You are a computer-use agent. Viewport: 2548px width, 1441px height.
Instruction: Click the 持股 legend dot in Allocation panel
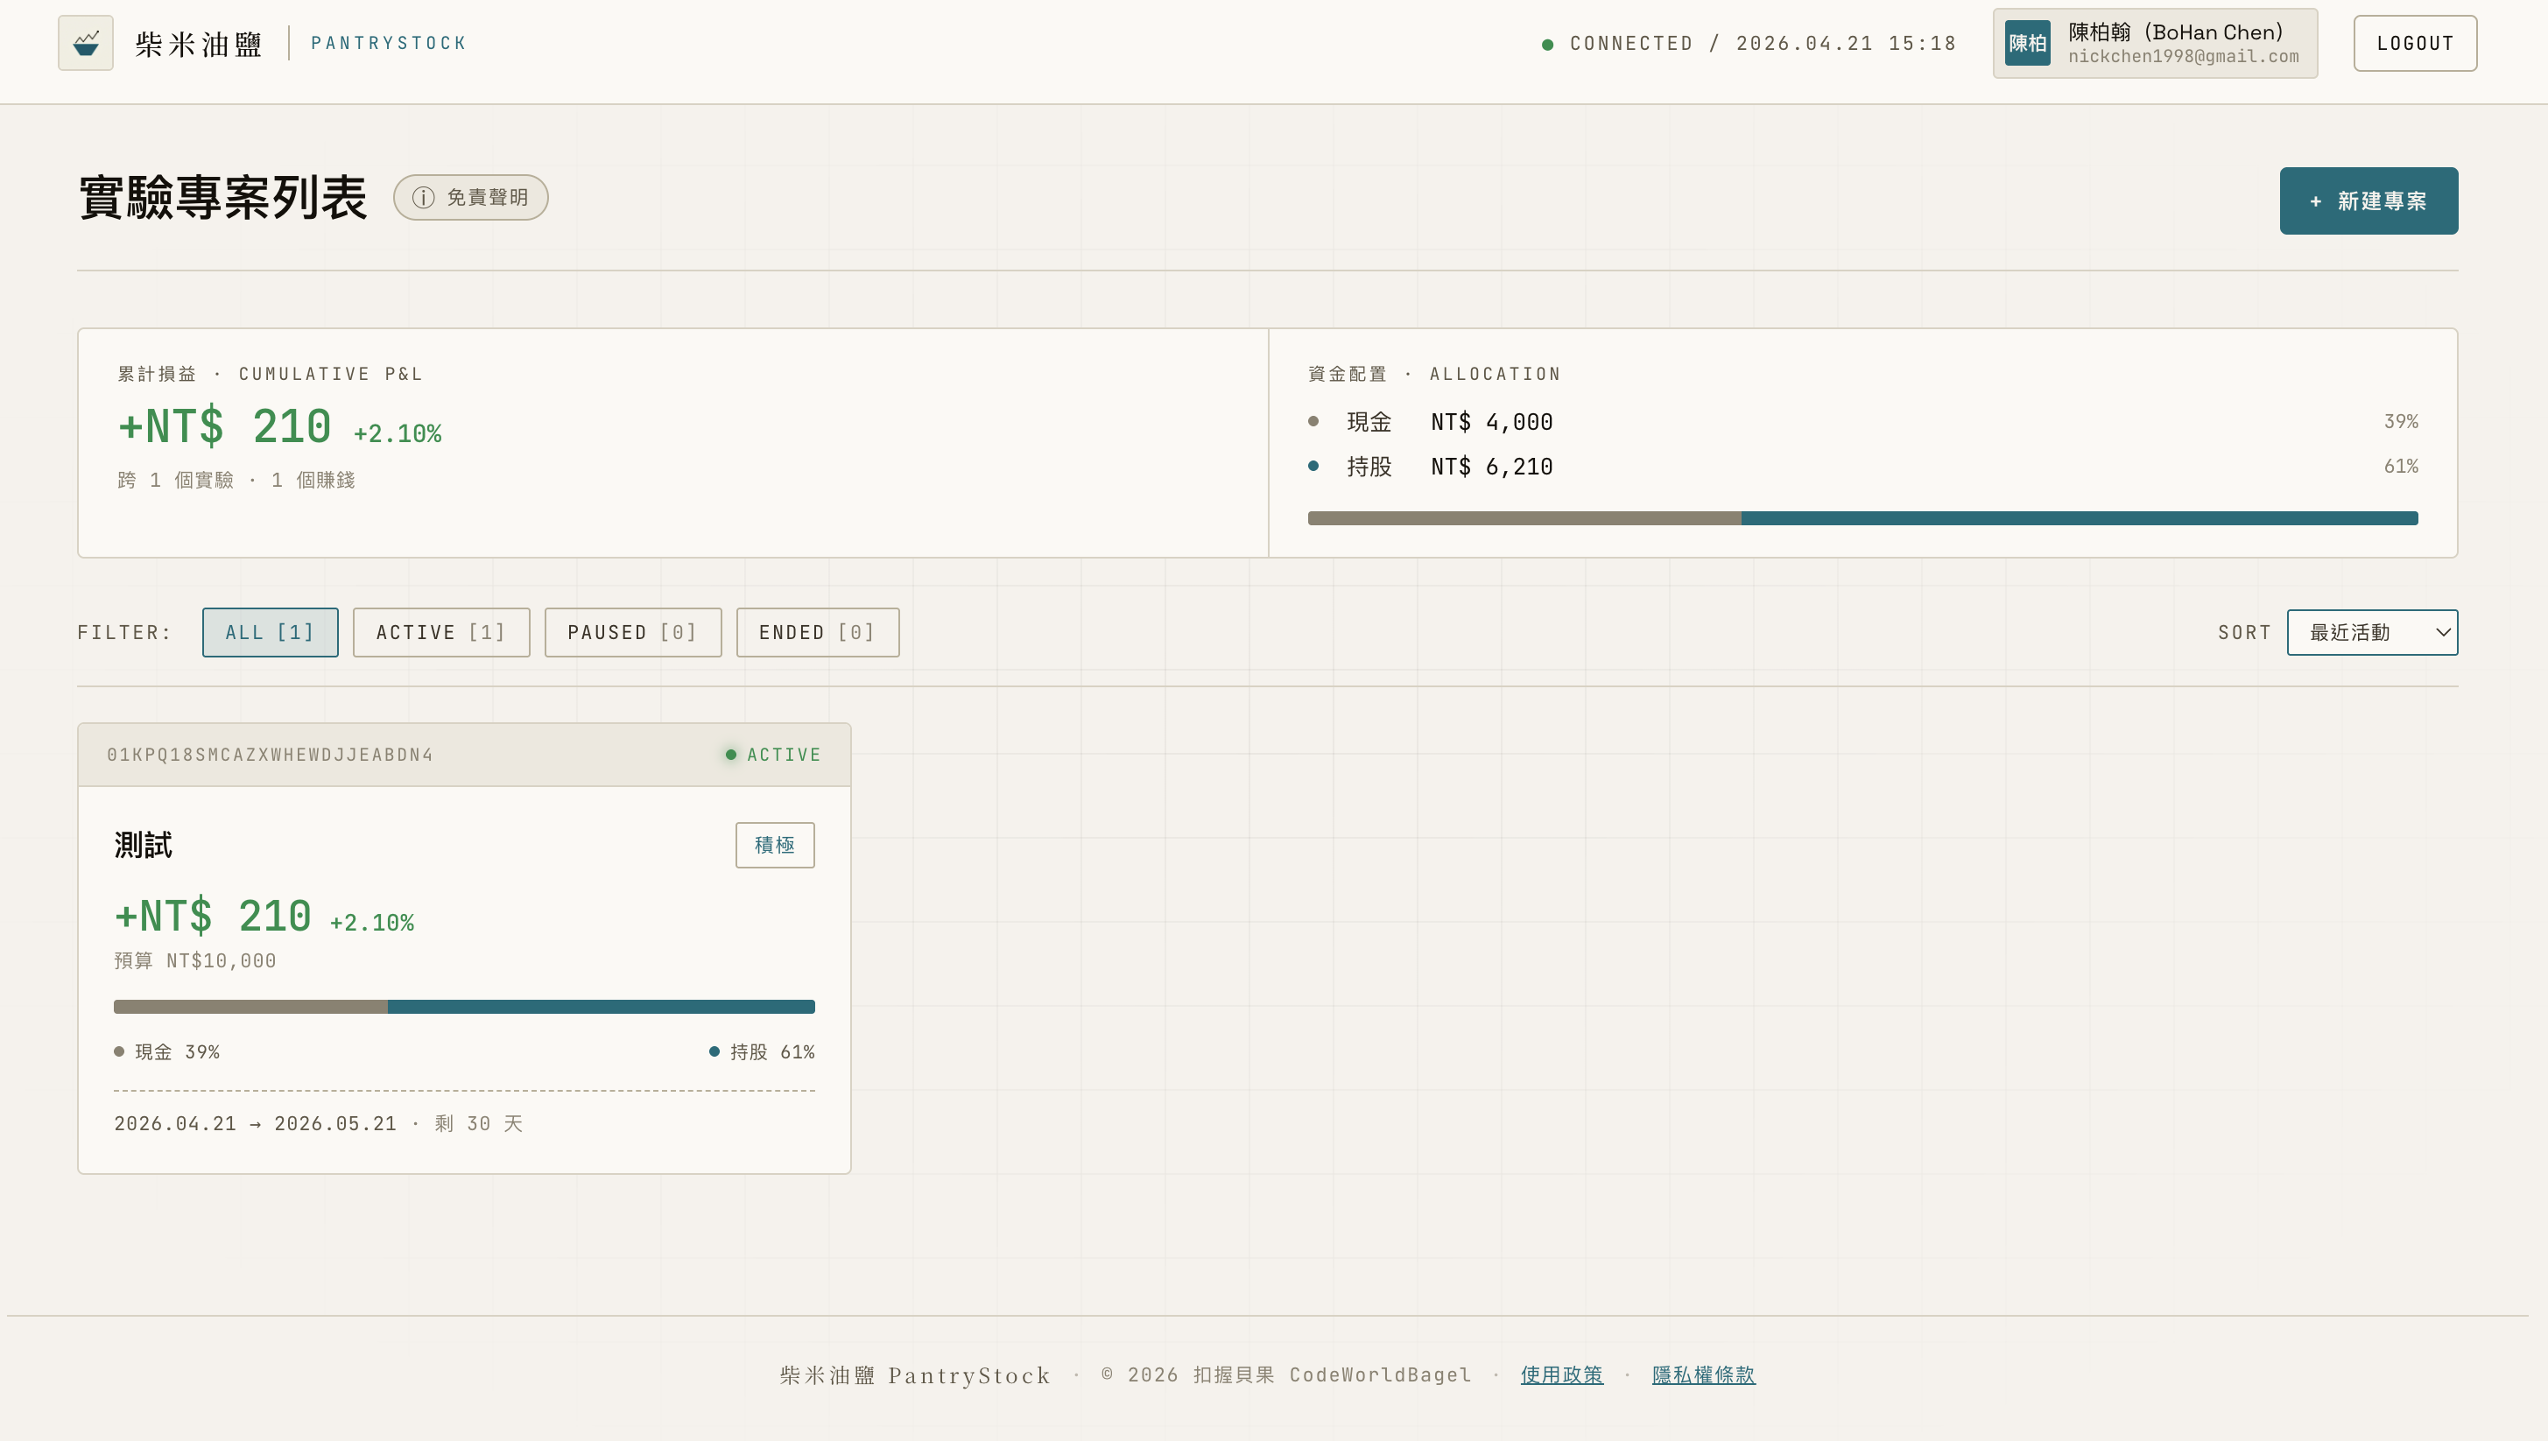click(x=1313, y=466)
